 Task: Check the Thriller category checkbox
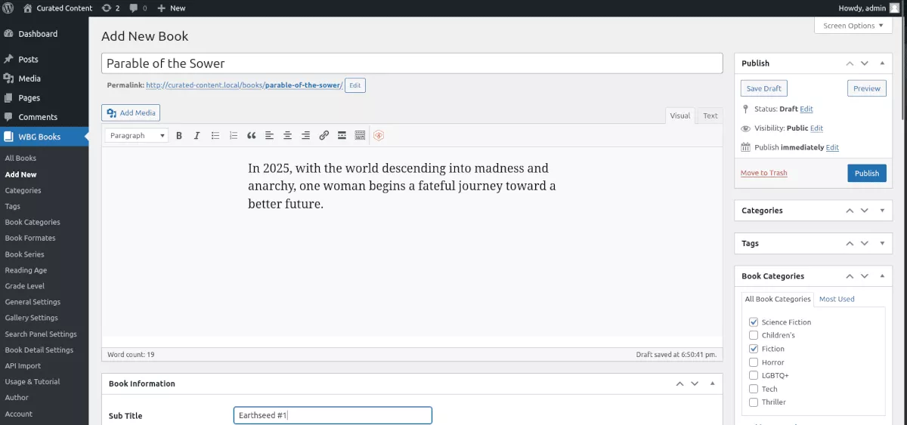pyautogui.click(x=754, y=402)
